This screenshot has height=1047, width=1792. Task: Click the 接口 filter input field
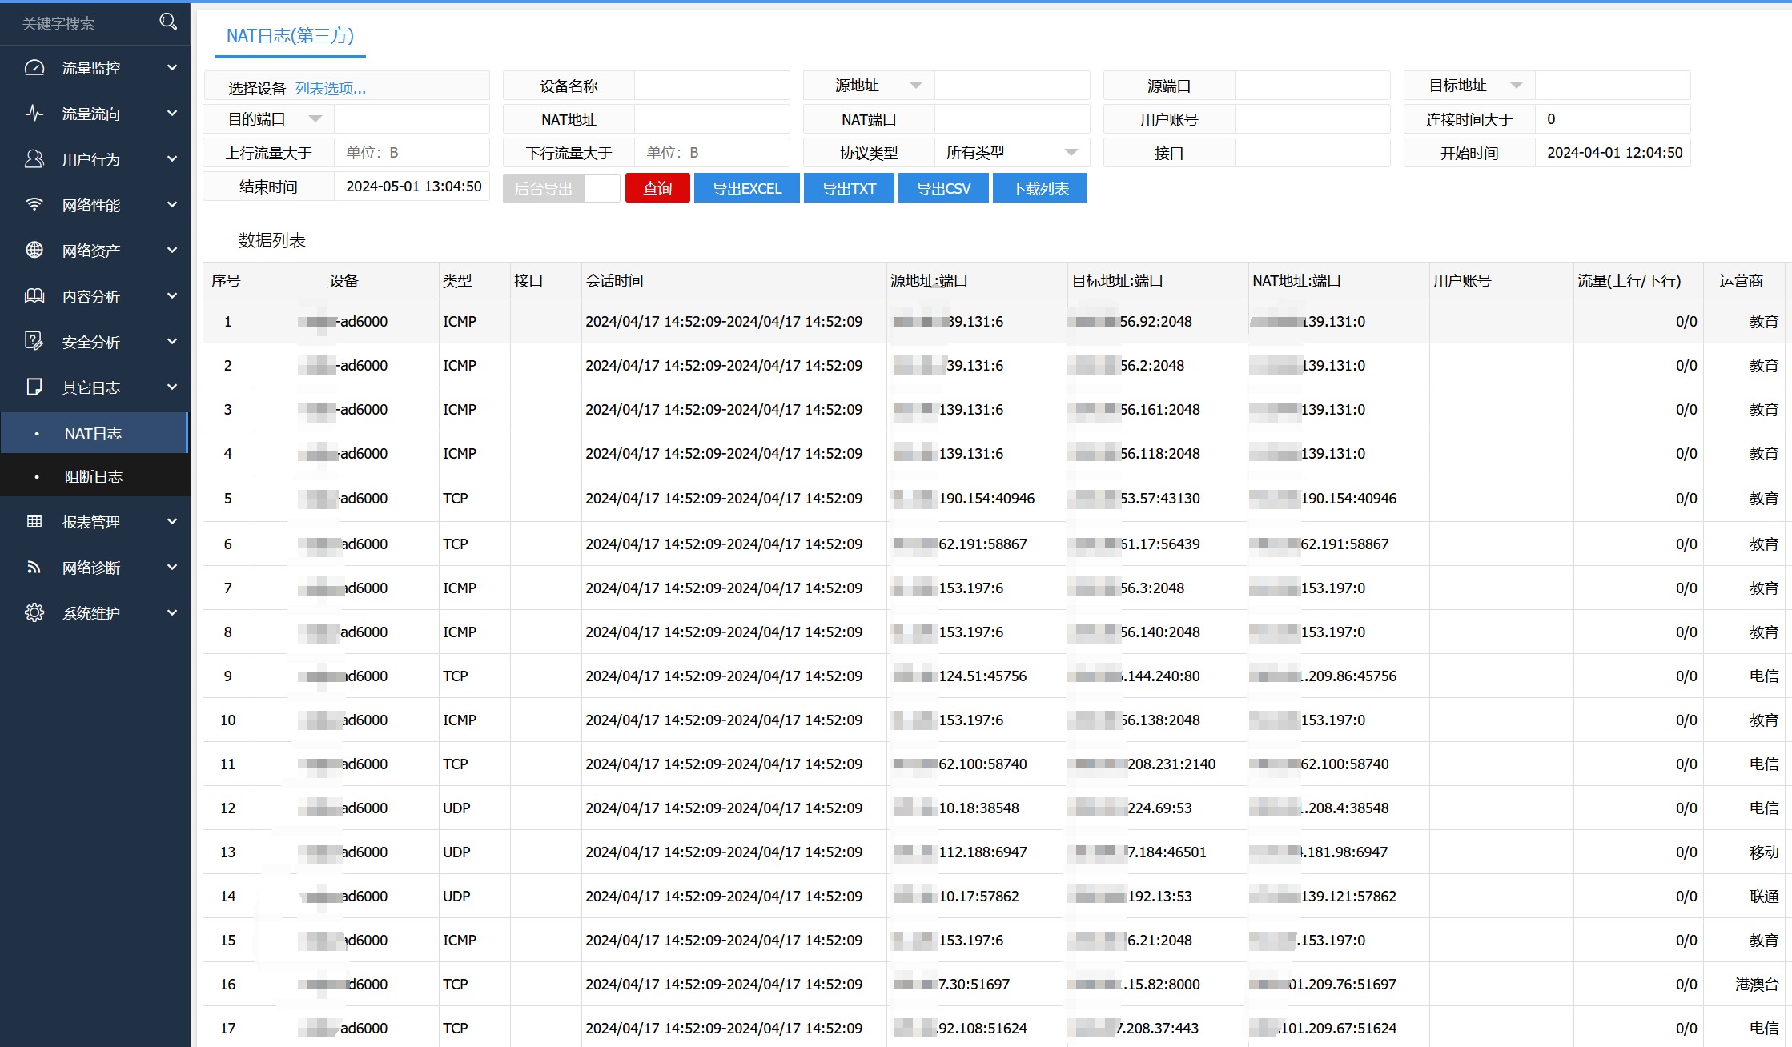click(x=1312, y=153)
